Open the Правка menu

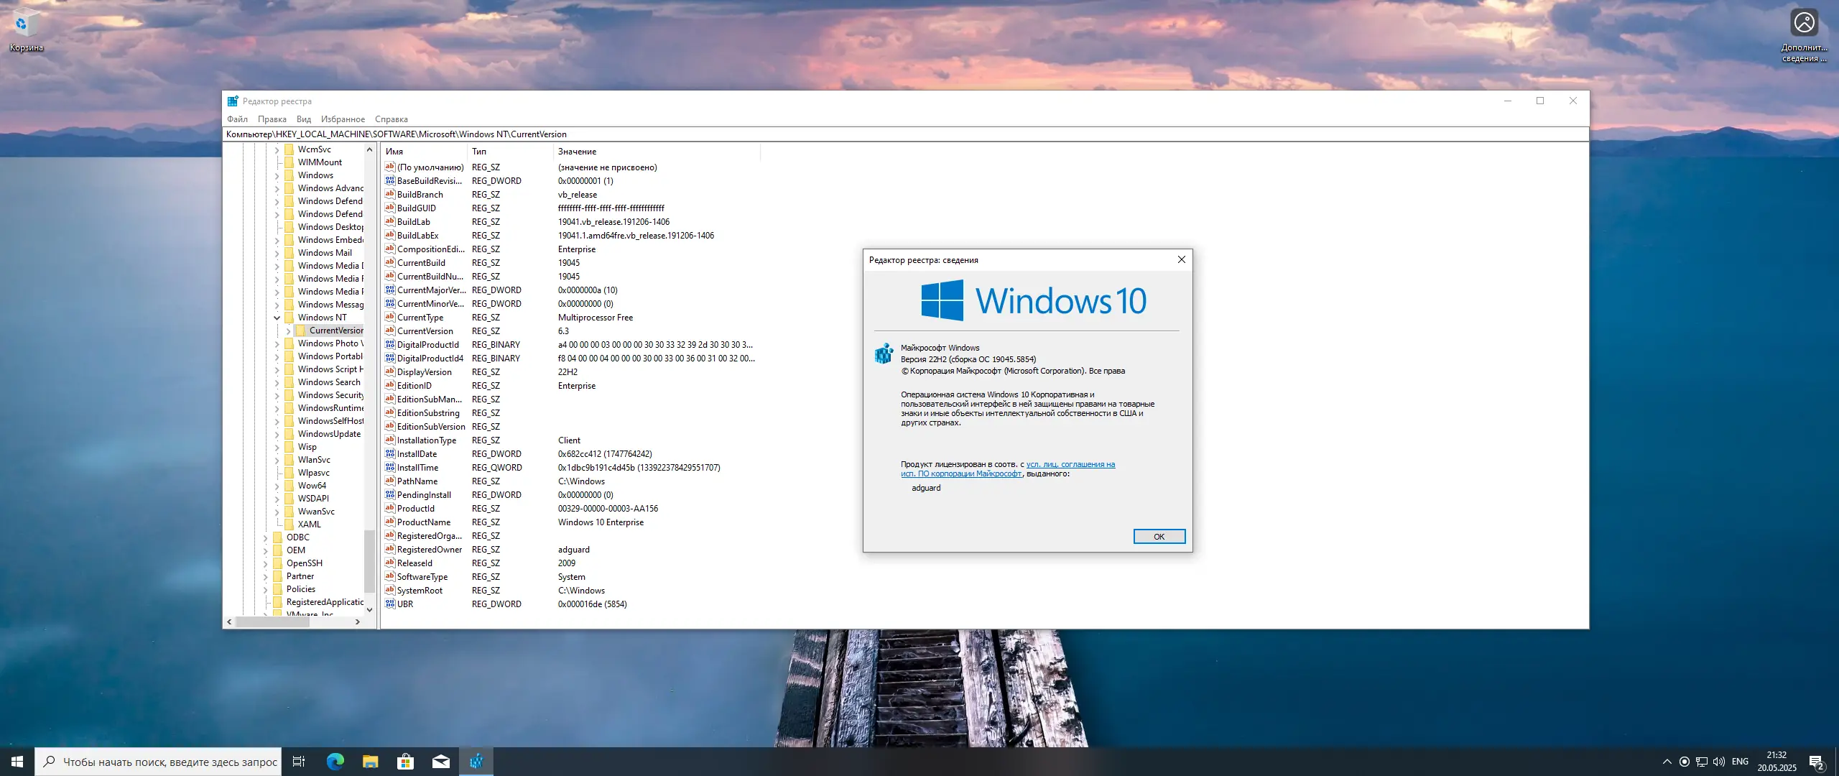(272, 119)
